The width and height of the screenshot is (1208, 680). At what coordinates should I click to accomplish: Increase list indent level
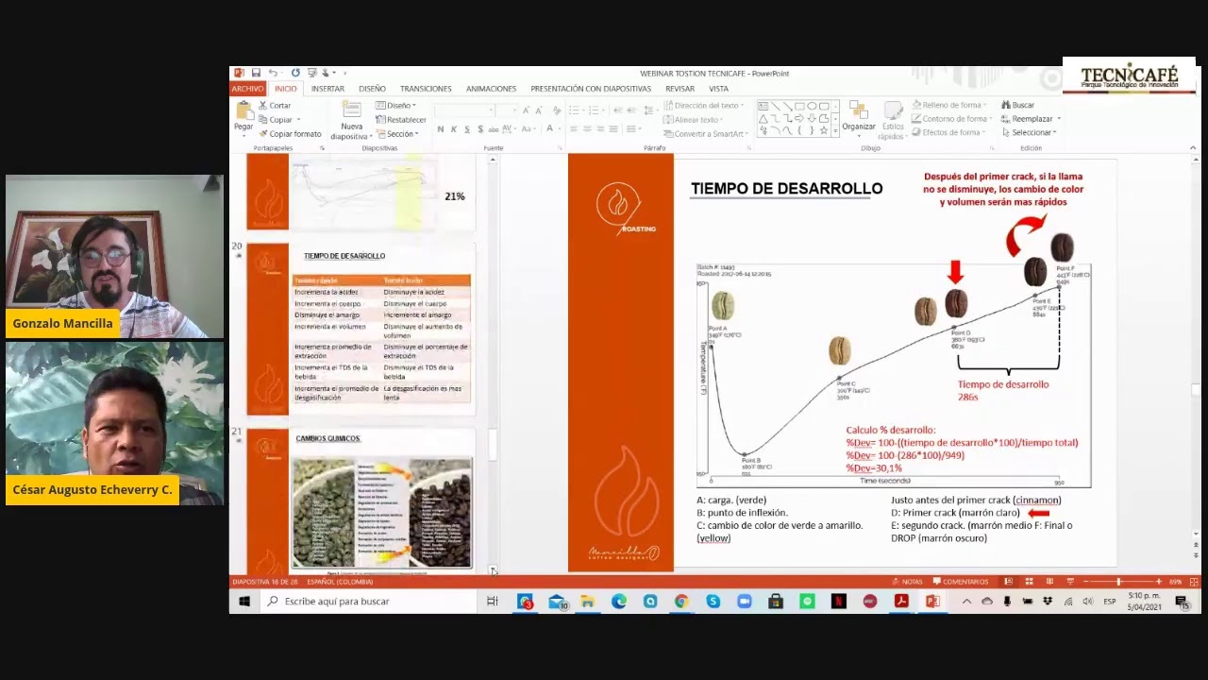pyautogui.click(x=633, y=110)
